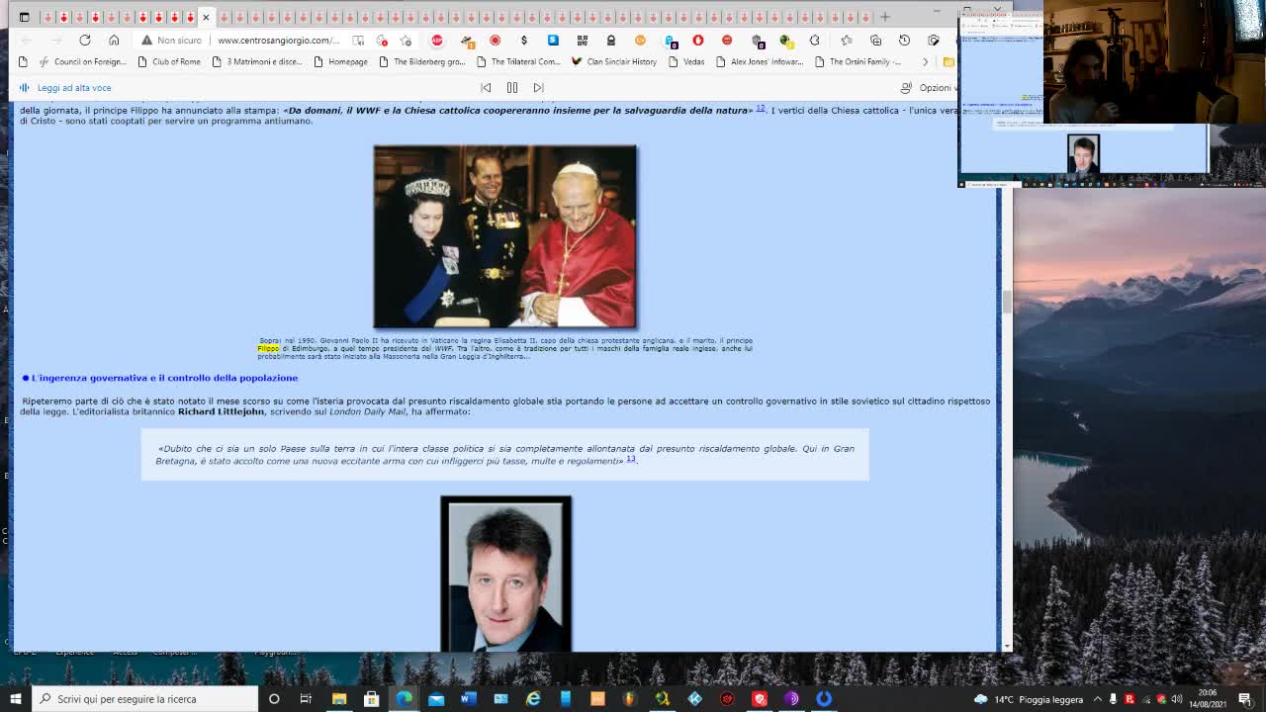
Task: Click the highlighted word 'Filippo'
Action: pyautogui.click(x=268, y=348)
